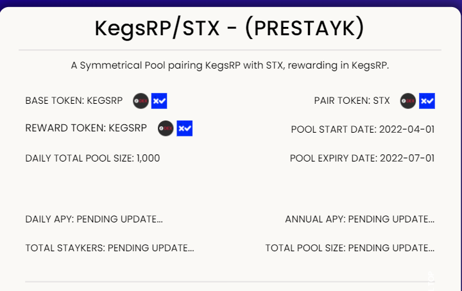The height and width of the screenshot is (291, 462).
Task: Click the POOL START DATE 2022-04-01 text
Action: pos(363,129)
